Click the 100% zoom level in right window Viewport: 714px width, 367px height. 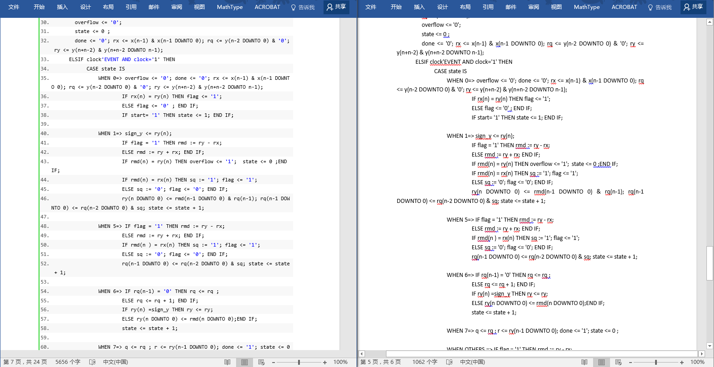pyautogui.click(x=697, y=362)
